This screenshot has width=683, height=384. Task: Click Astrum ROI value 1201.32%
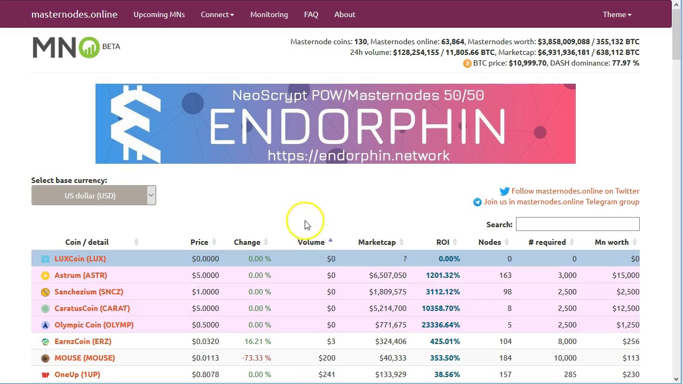tap(442, 275)
